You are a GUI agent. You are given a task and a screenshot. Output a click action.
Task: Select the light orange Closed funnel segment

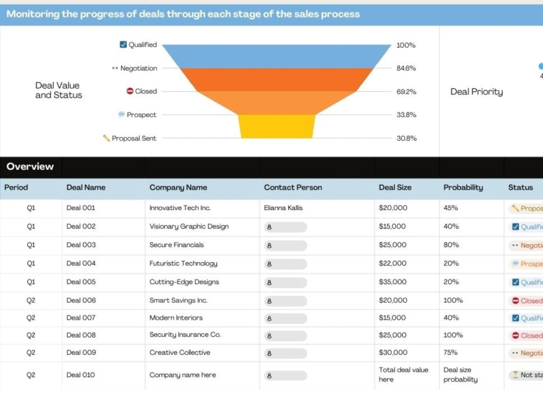pyautogui.click(x=277, y=103)
